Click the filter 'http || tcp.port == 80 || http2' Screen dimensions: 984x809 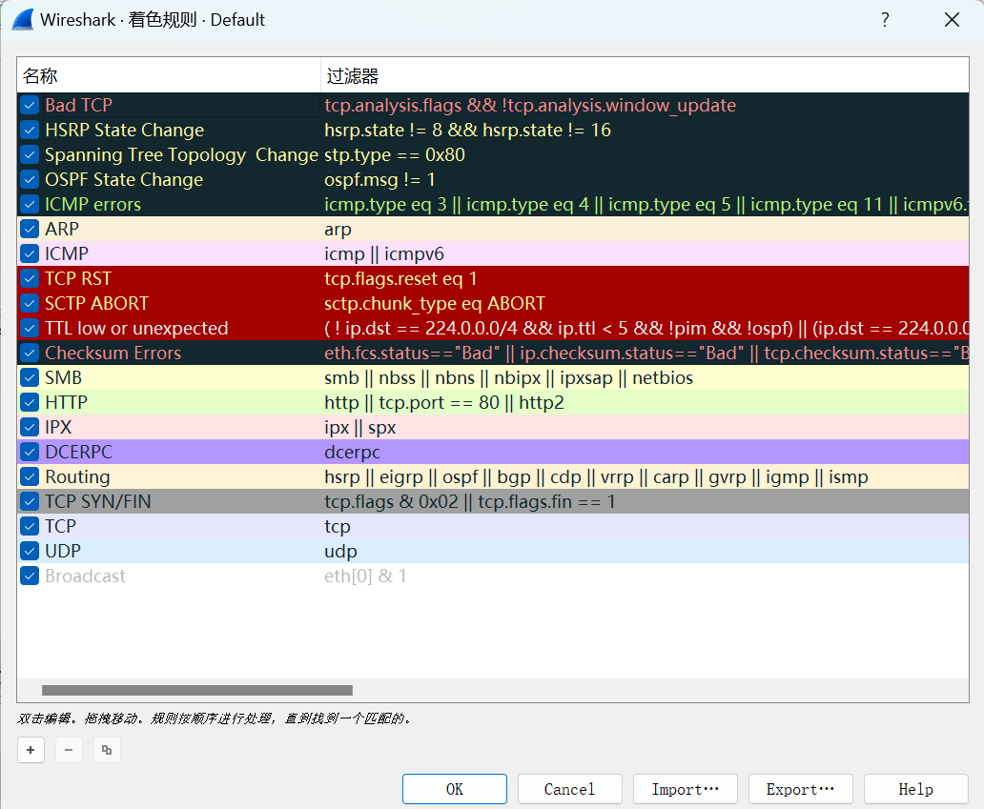pyautogui.click(x=444, y=403)
